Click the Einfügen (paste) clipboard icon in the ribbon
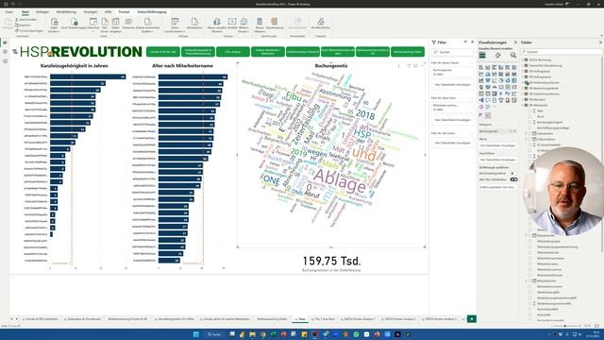The height and width of the screenshot is (340, 604). [8, 23]
